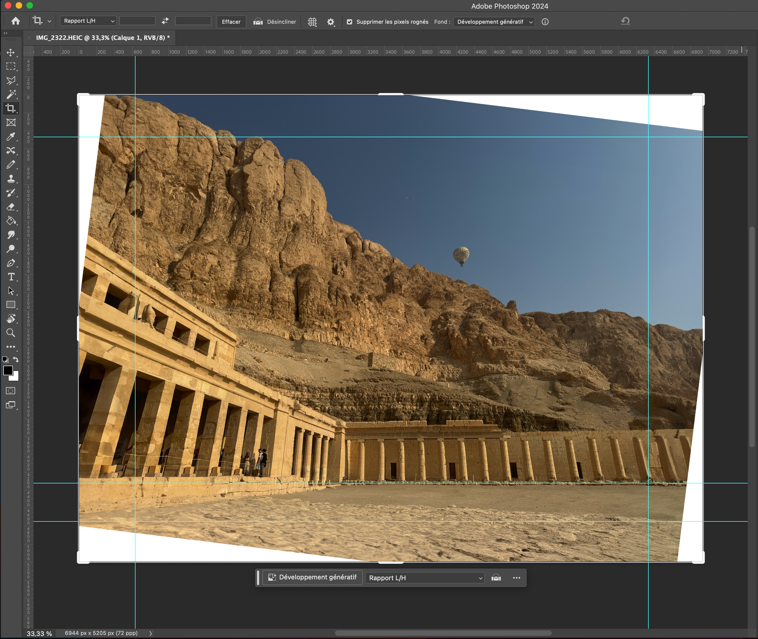
Task: Change screen mode button
Action: (11, 405)
